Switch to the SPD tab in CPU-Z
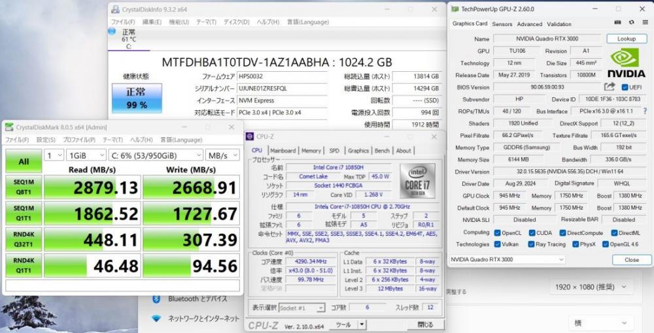 point(334,151)
